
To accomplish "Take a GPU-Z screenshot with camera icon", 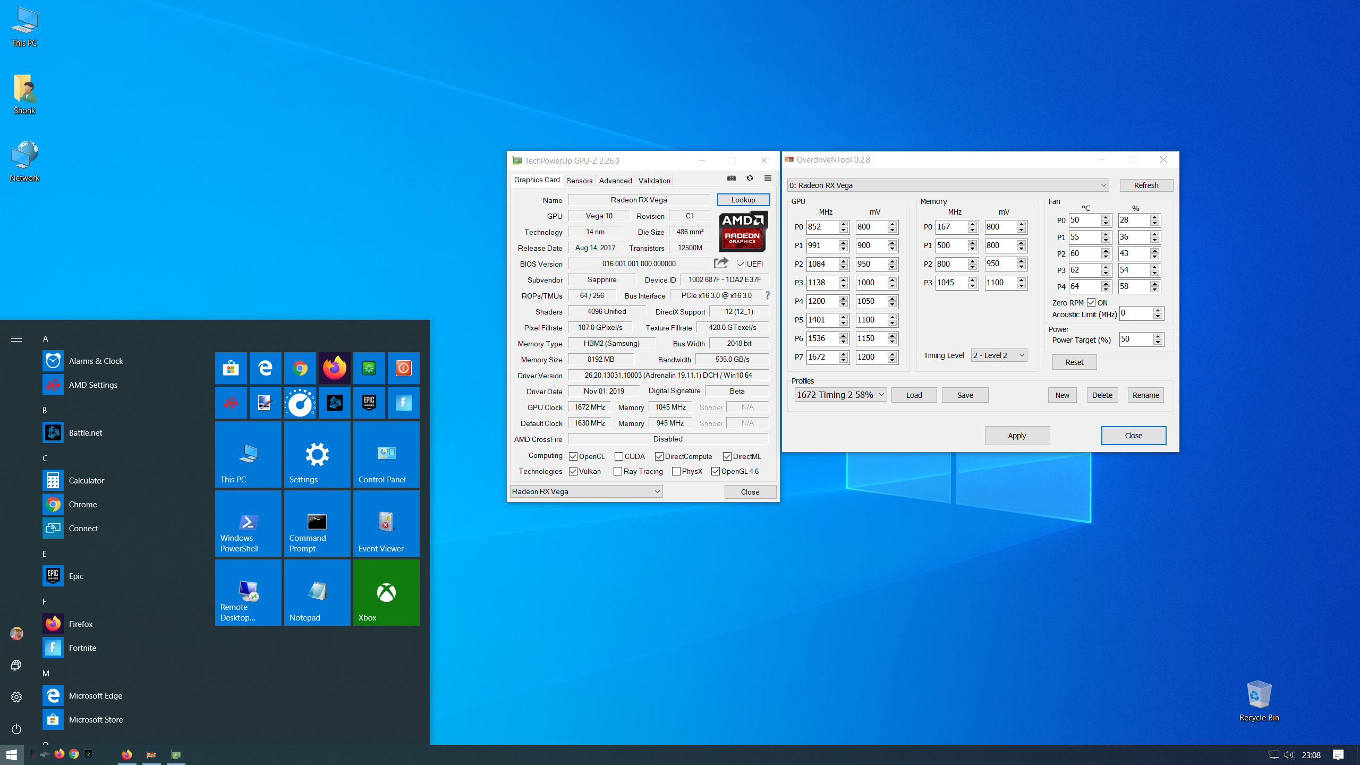I will point(732,178).
